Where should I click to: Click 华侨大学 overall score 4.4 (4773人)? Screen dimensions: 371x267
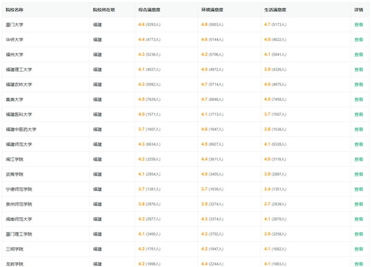(149, 39)
